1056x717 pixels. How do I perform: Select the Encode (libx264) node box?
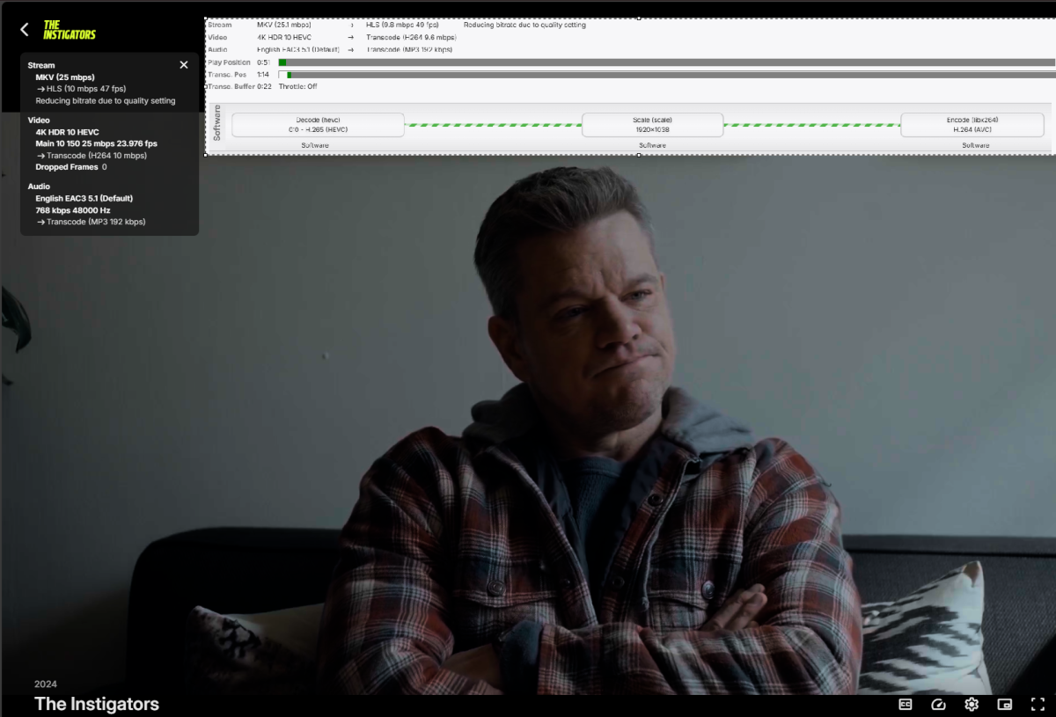pyautogui.click(x=972, y=124)
